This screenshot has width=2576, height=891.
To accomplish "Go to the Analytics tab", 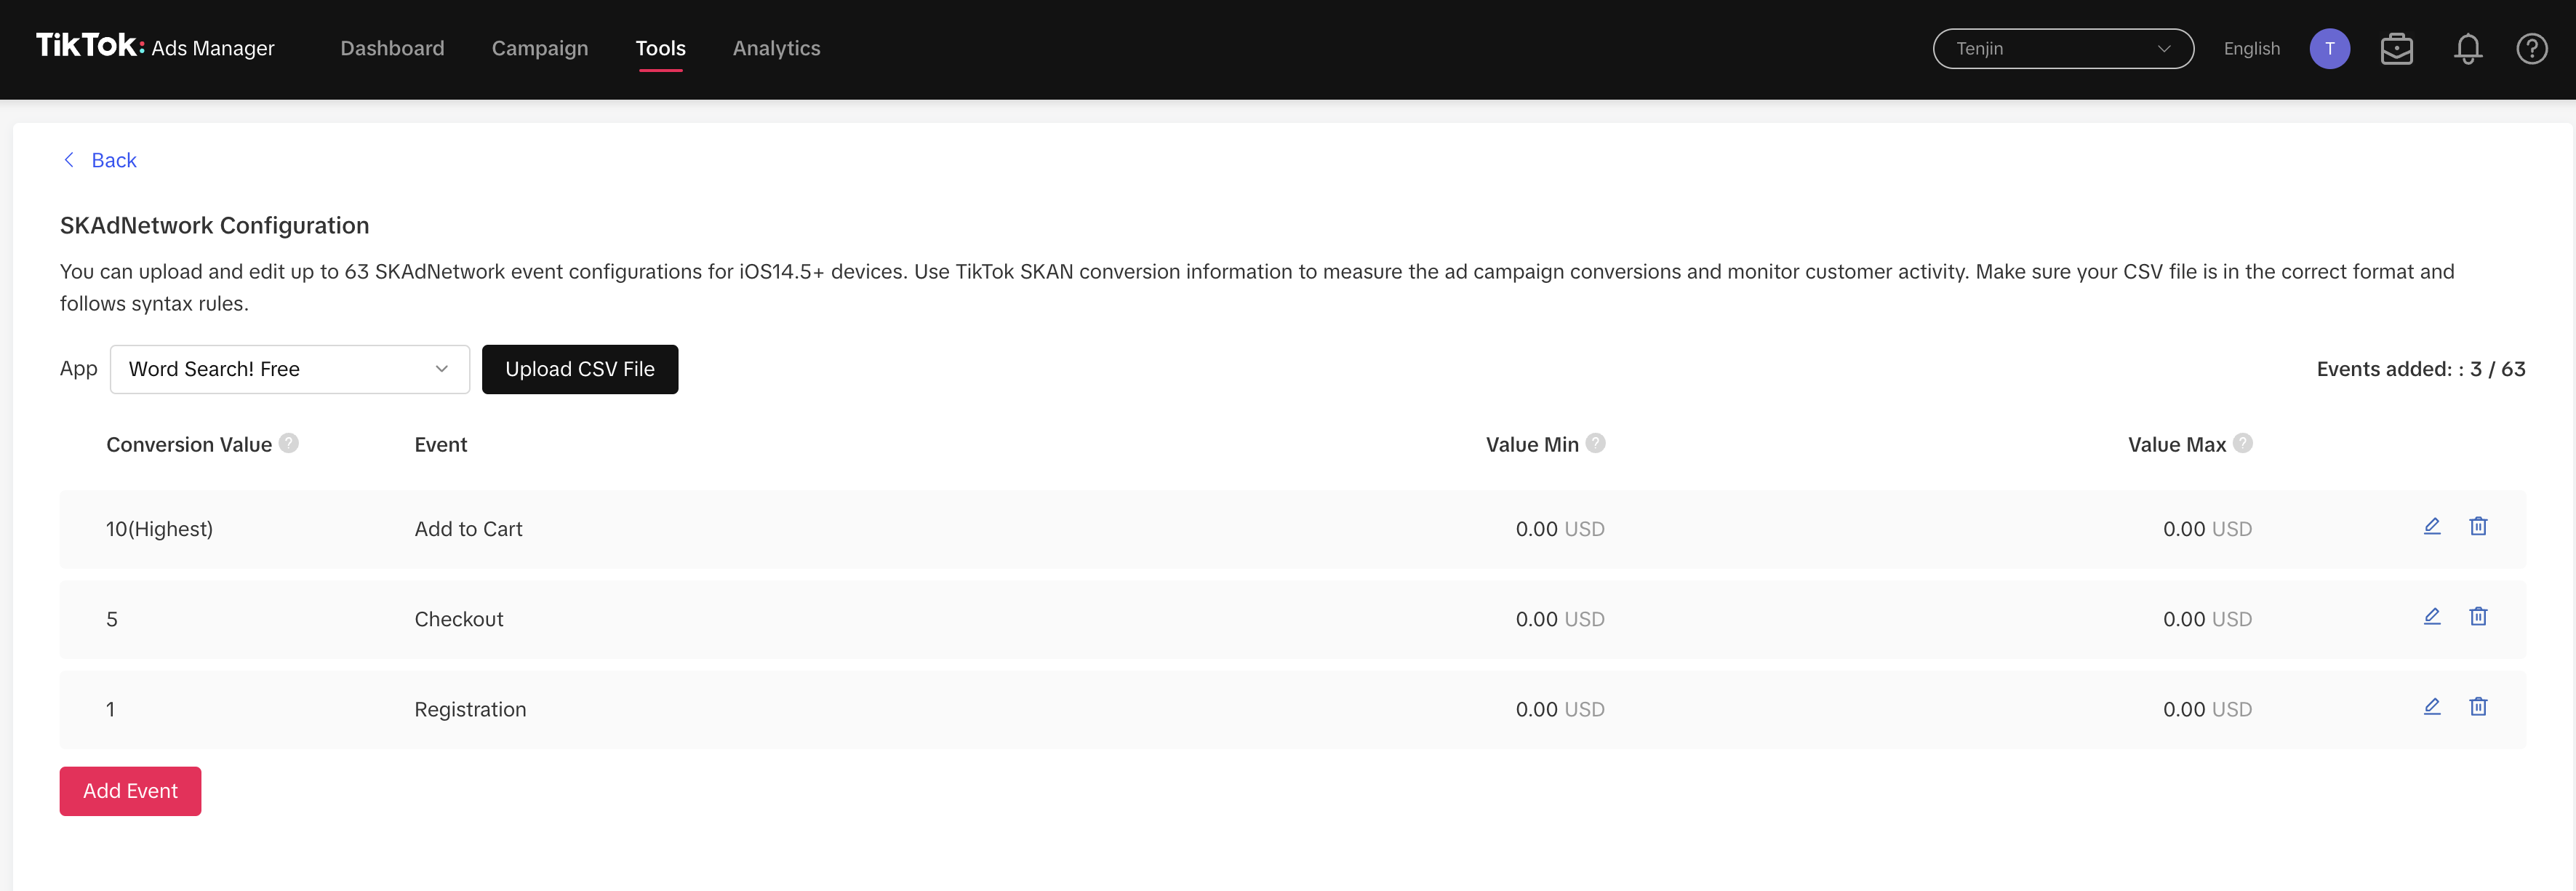I will 776,48.
